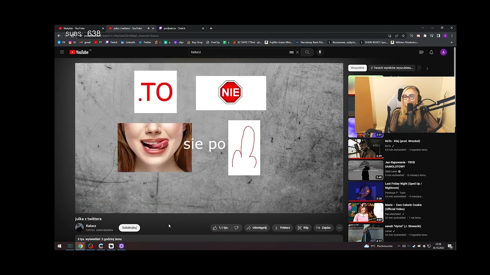The height and width of the screenshot is (275, 490).
Task: Open the on-screen keyboard in the search box
Action: 291,52
